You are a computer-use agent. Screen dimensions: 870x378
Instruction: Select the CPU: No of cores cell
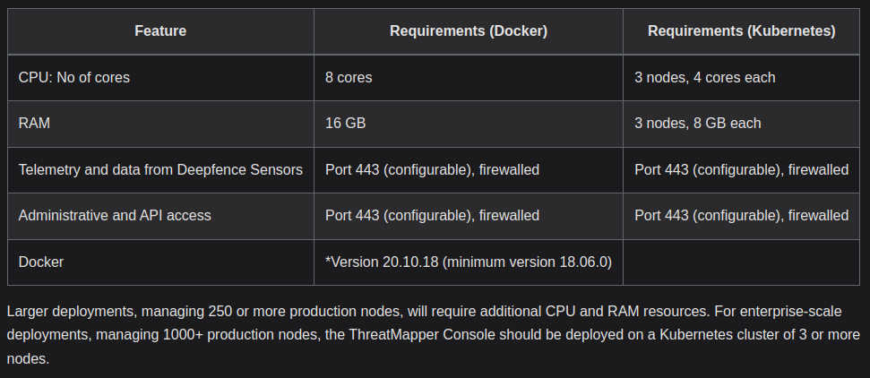tap(160, 78)
